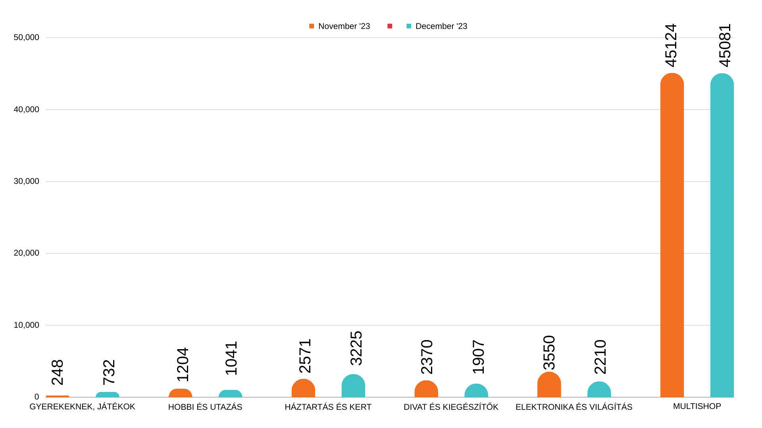Click the red unlabeled legend swatch

click(x=390, y=26)
